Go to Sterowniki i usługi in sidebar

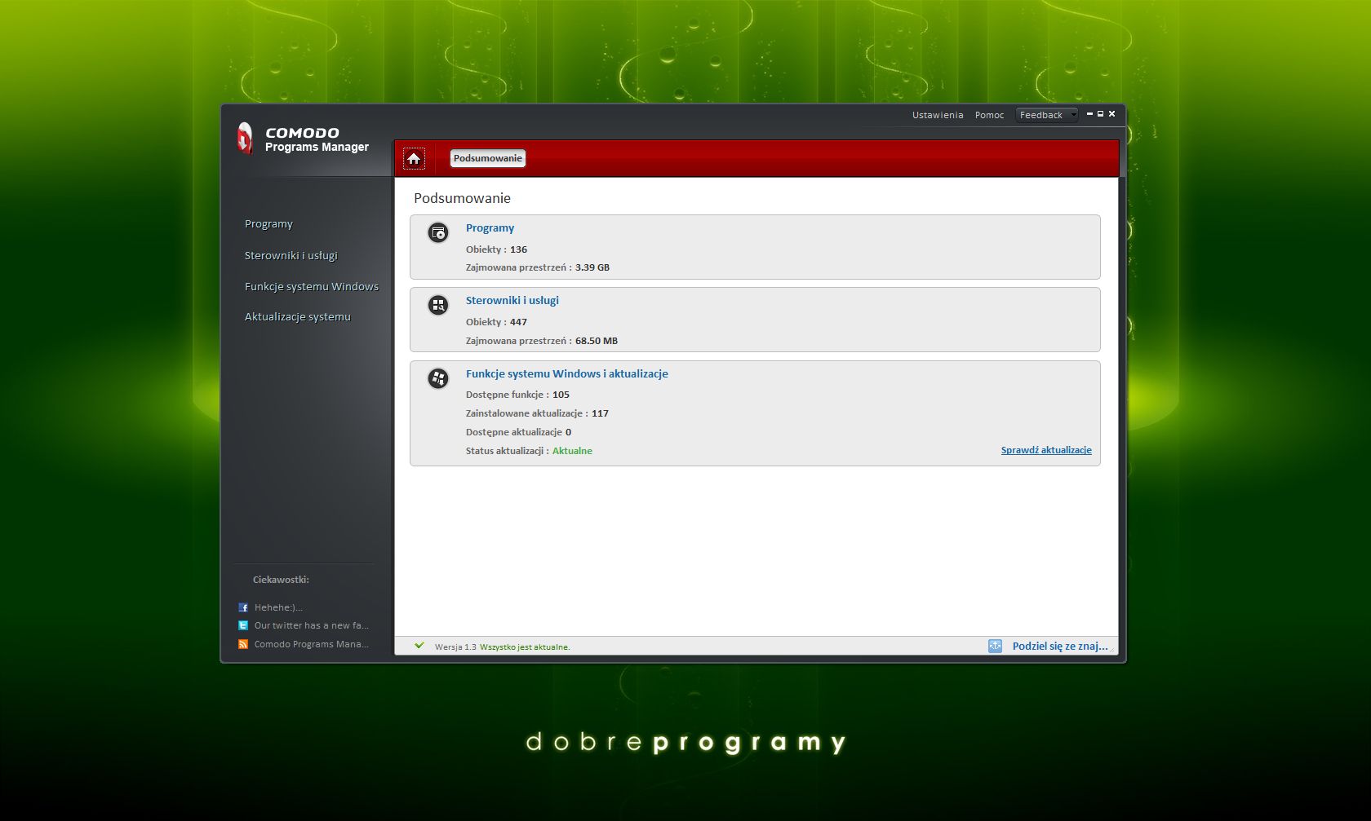click(x=291, y=255)
